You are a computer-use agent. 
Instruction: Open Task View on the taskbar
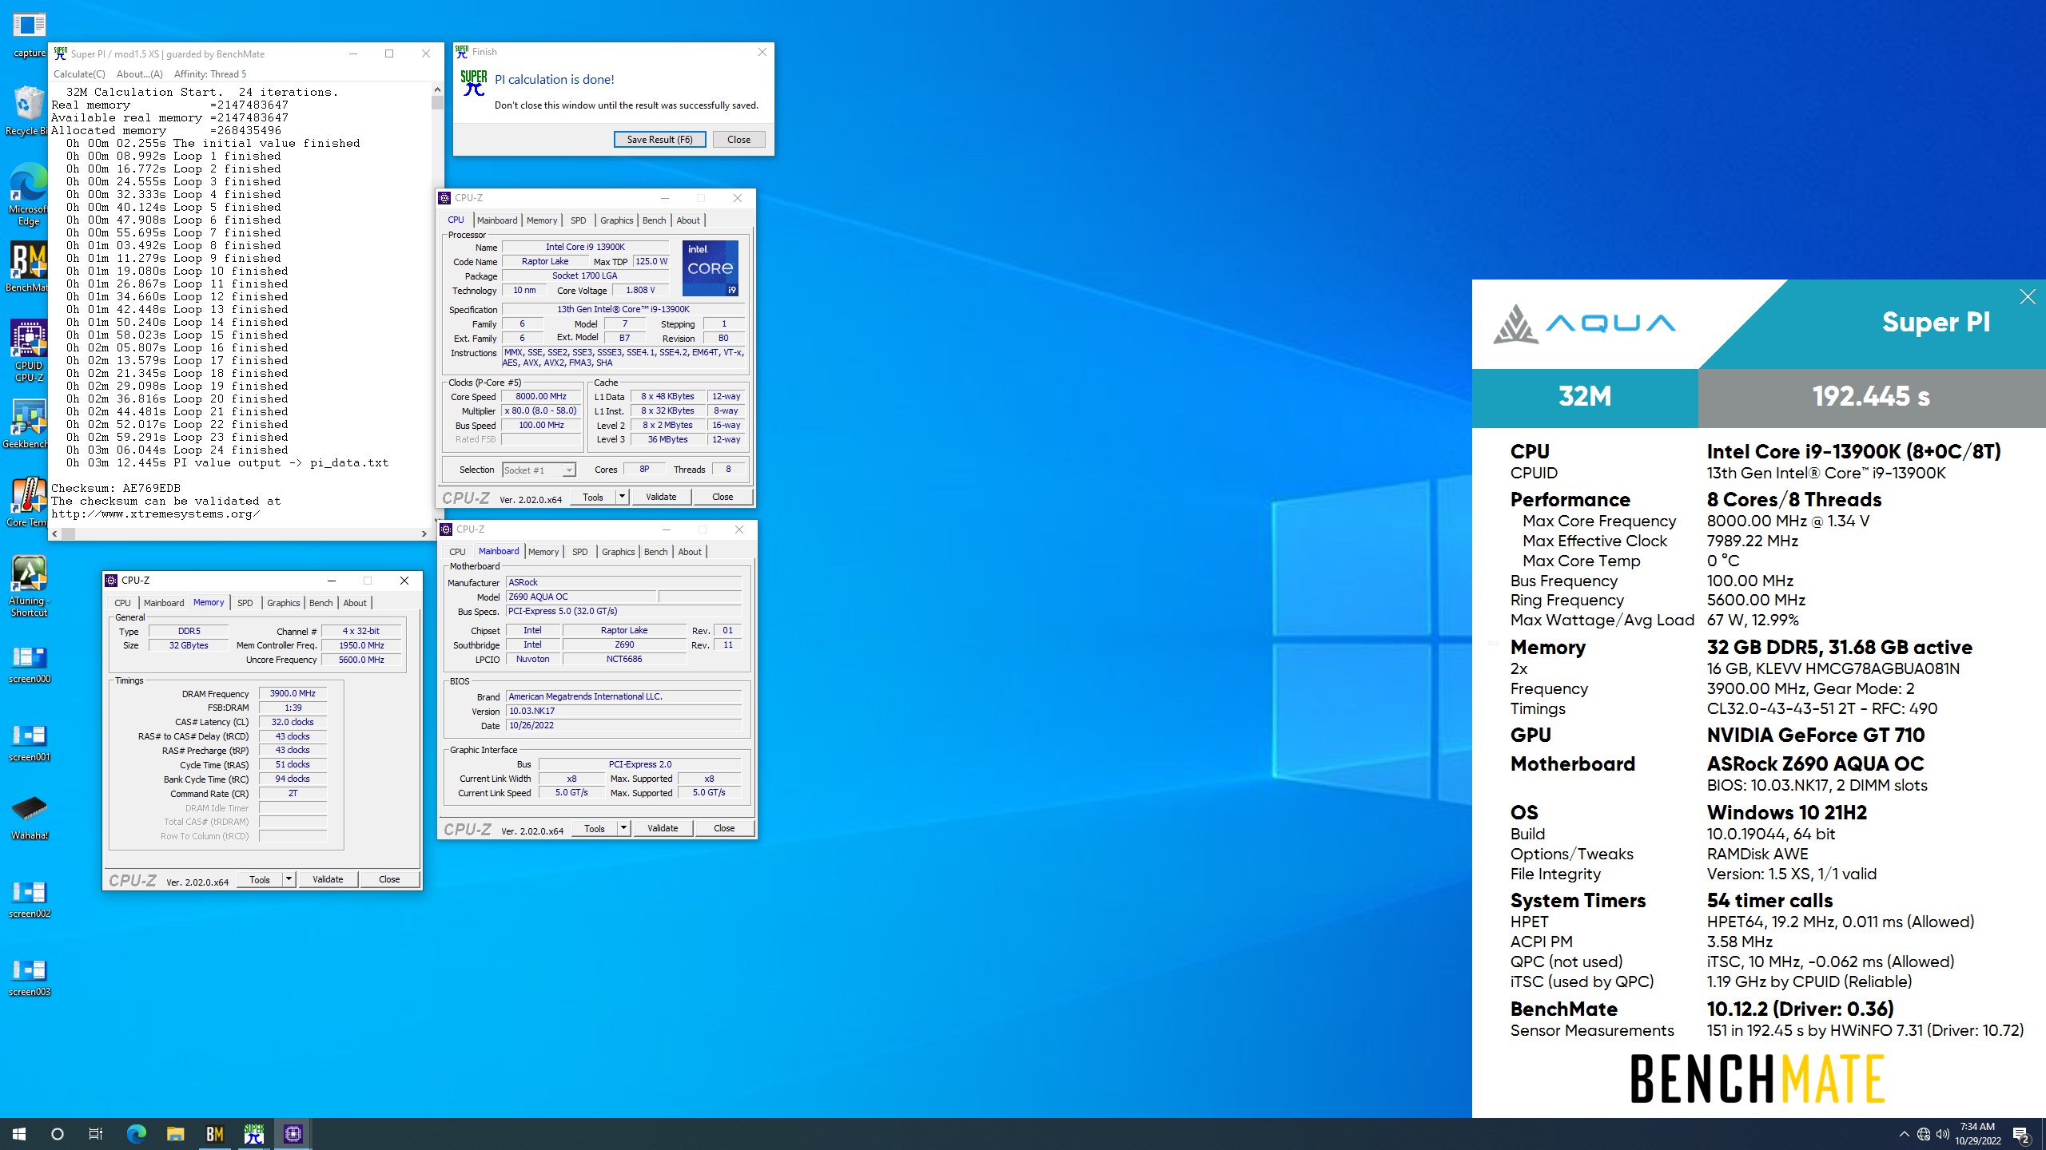pos(96,1134)
